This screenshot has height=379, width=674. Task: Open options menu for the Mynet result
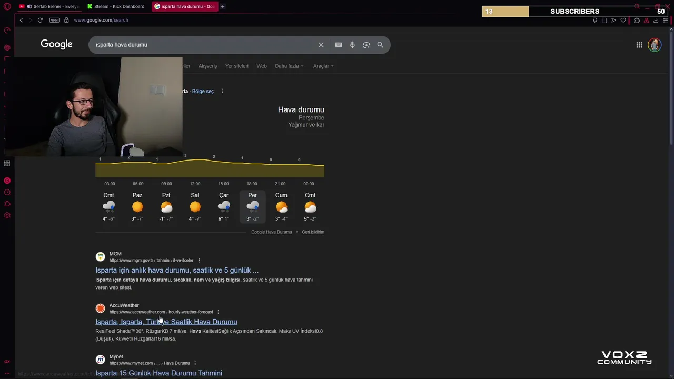pyautogui.click(x=195, y=363)
